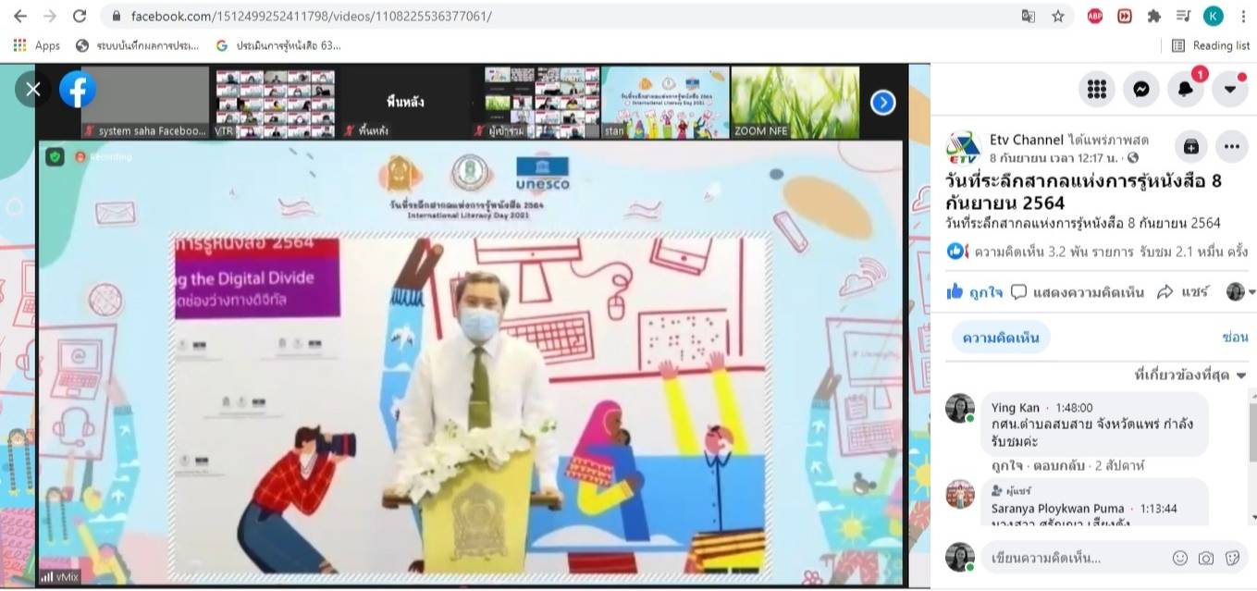Open the Reading list
Screen dimensions: 1257x591
click(x=1210, y=45)
